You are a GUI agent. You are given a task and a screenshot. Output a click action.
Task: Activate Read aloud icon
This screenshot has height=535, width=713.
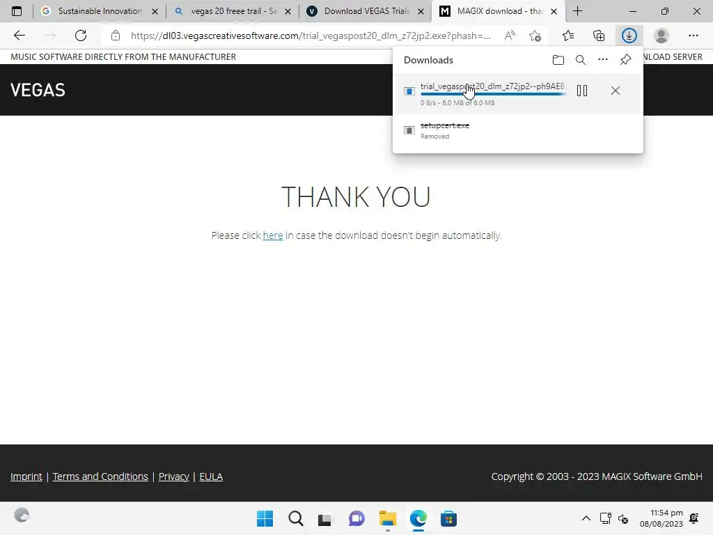pos(510,36)
